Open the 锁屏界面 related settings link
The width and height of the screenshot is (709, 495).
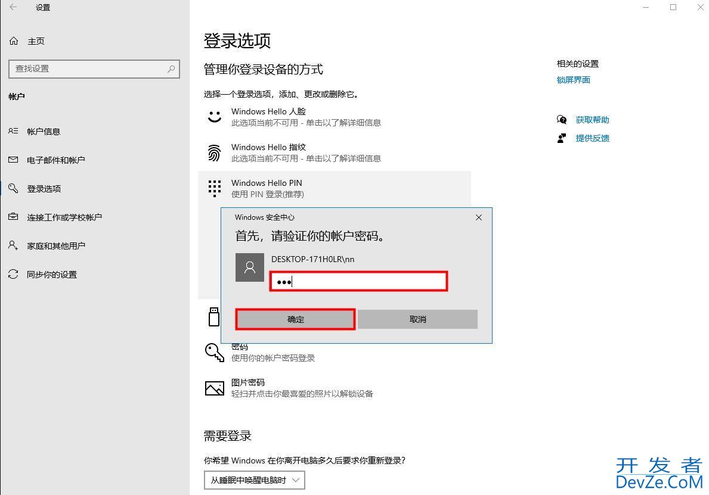[x=573, y=80]
